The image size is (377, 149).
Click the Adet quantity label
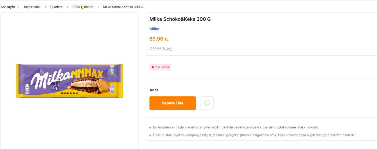pos(154,90)
